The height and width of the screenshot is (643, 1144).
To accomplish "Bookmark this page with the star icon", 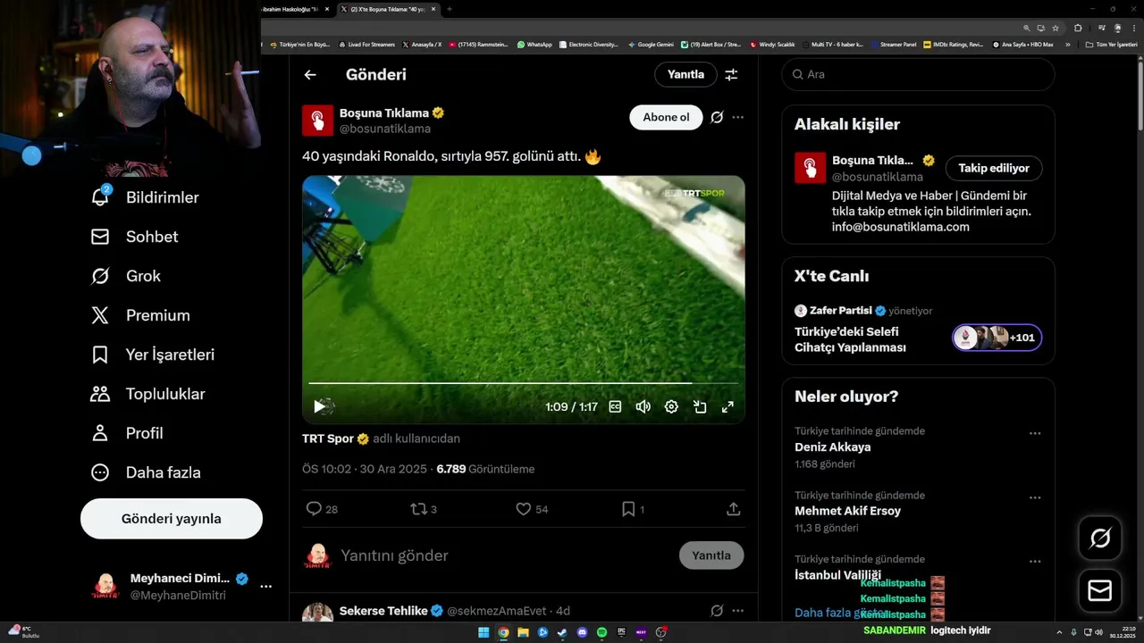I will click(1056, 28).
